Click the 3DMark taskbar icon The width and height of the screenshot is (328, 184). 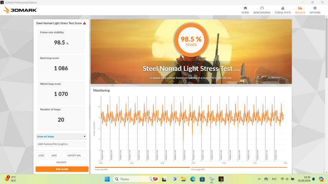(221, 179)
